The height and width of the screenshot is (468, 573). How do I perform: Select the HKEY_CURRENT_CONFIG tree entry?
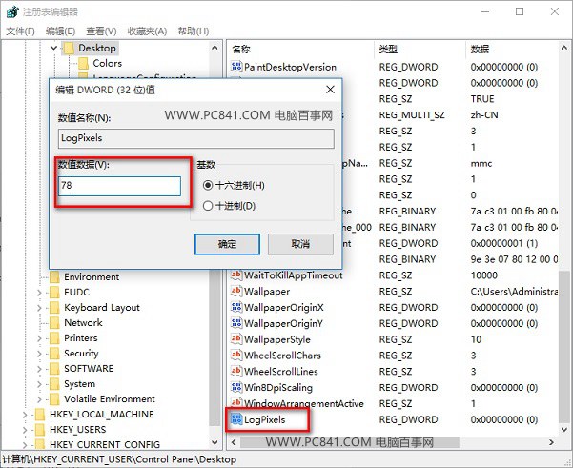tap(105, 444)
